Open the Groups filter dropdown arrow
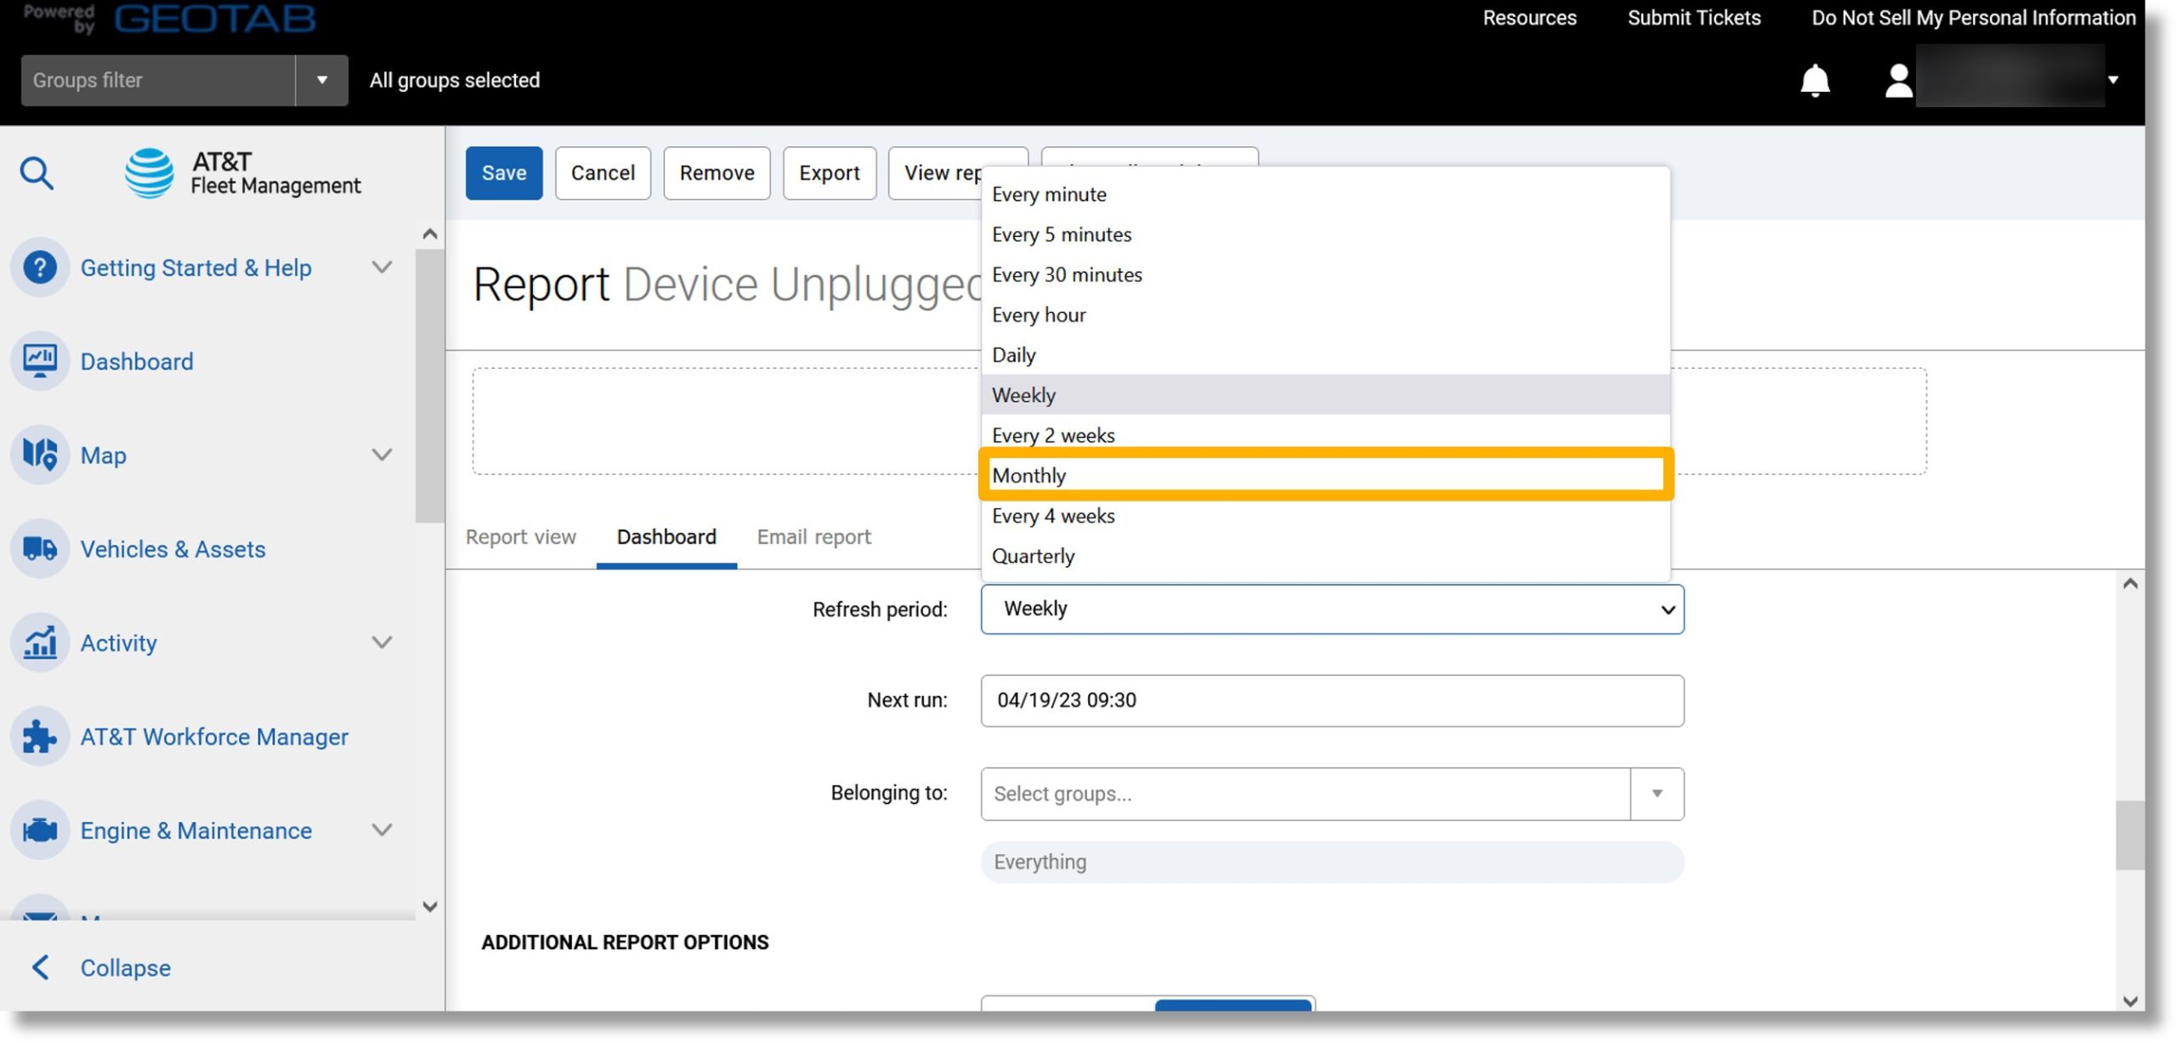2176x1042 pixels. [x=322, y=81]
